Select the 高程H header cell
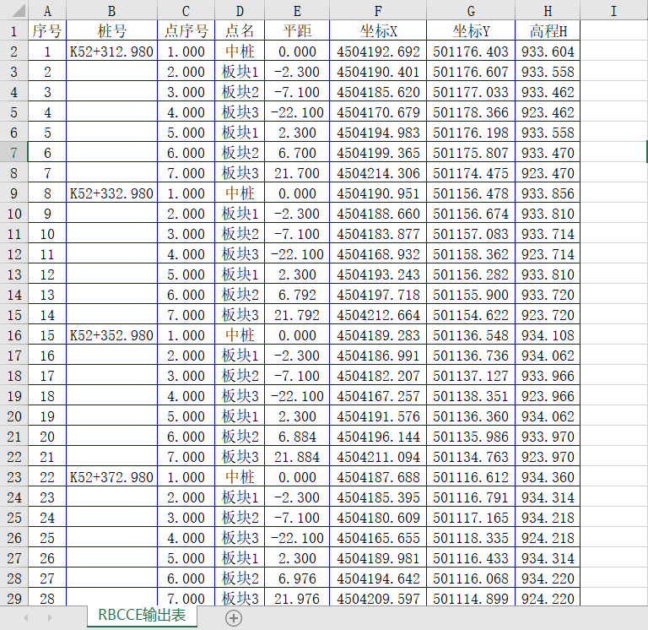Viewport: 648px width, 630px height. pyautogui.click(x=548, y=31)
